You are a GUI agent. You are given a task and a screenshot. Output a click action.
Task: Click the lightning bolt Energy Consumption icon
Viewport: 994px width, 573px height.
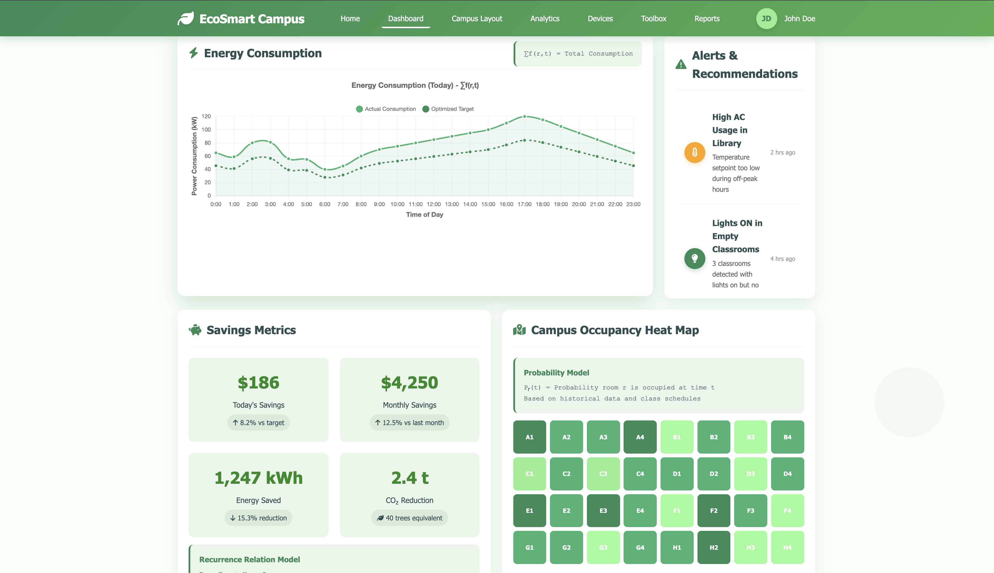(194, 53)
